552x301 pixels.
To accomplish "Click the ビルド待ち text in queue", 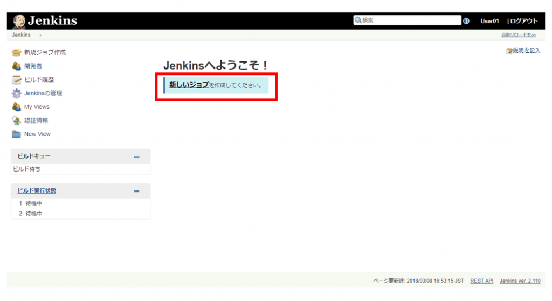I will pos(27,169).
